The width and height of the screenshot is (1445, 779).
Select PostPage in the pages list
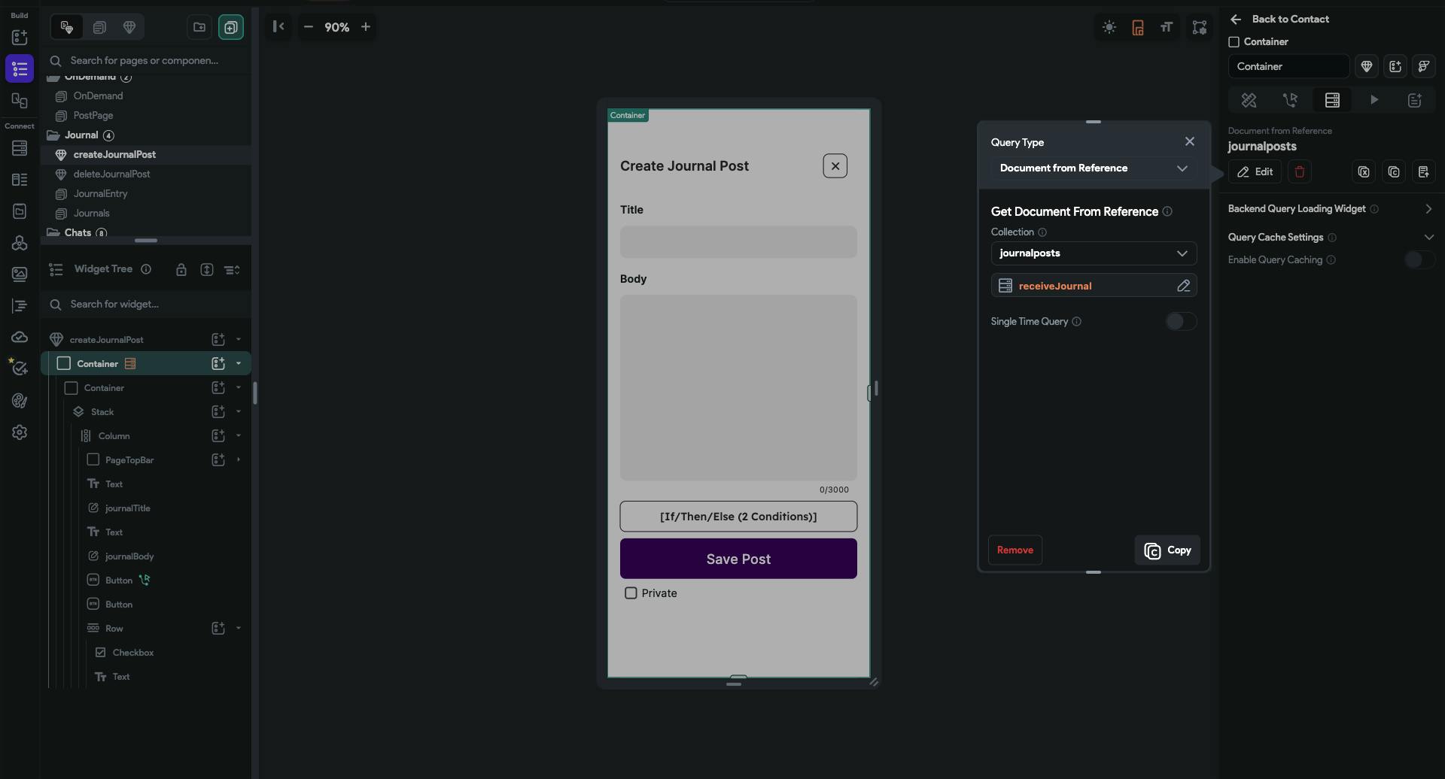tap(93, 116)
